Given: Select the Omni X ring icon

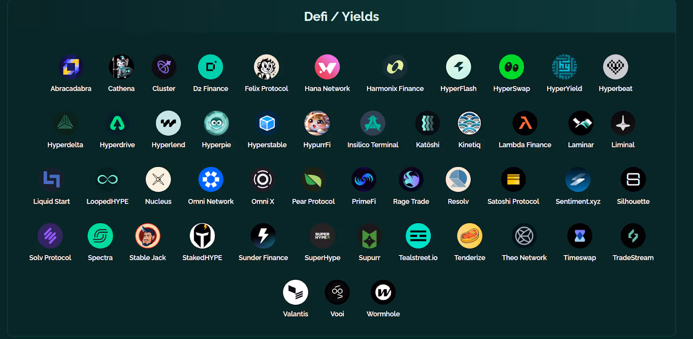Looking at the screenshot, I should point(263,179).
